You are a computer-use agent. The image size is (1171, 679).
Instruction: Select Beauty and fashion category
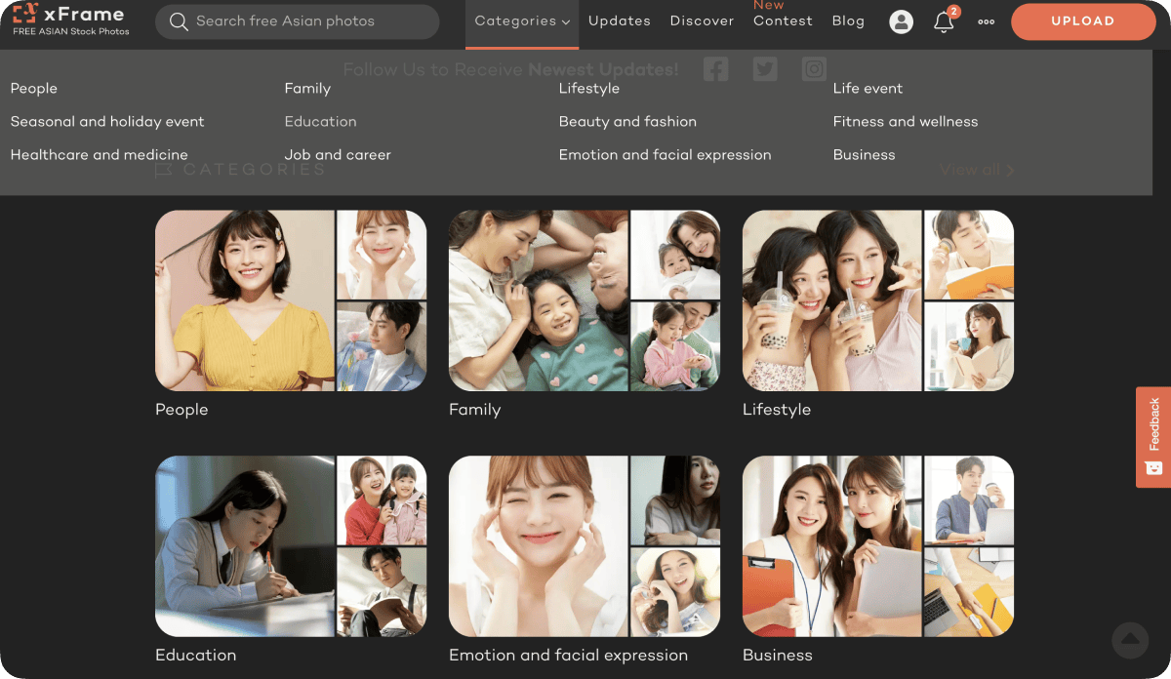[x=627, y=122]
